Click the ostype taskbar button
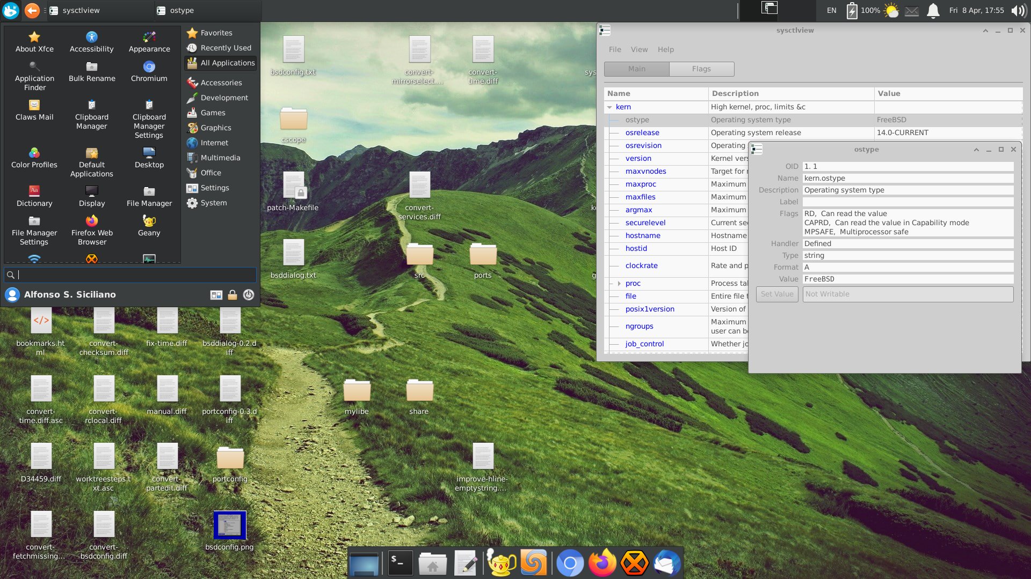The height and width of the screenshot is (579, 1031). (207, 10)
